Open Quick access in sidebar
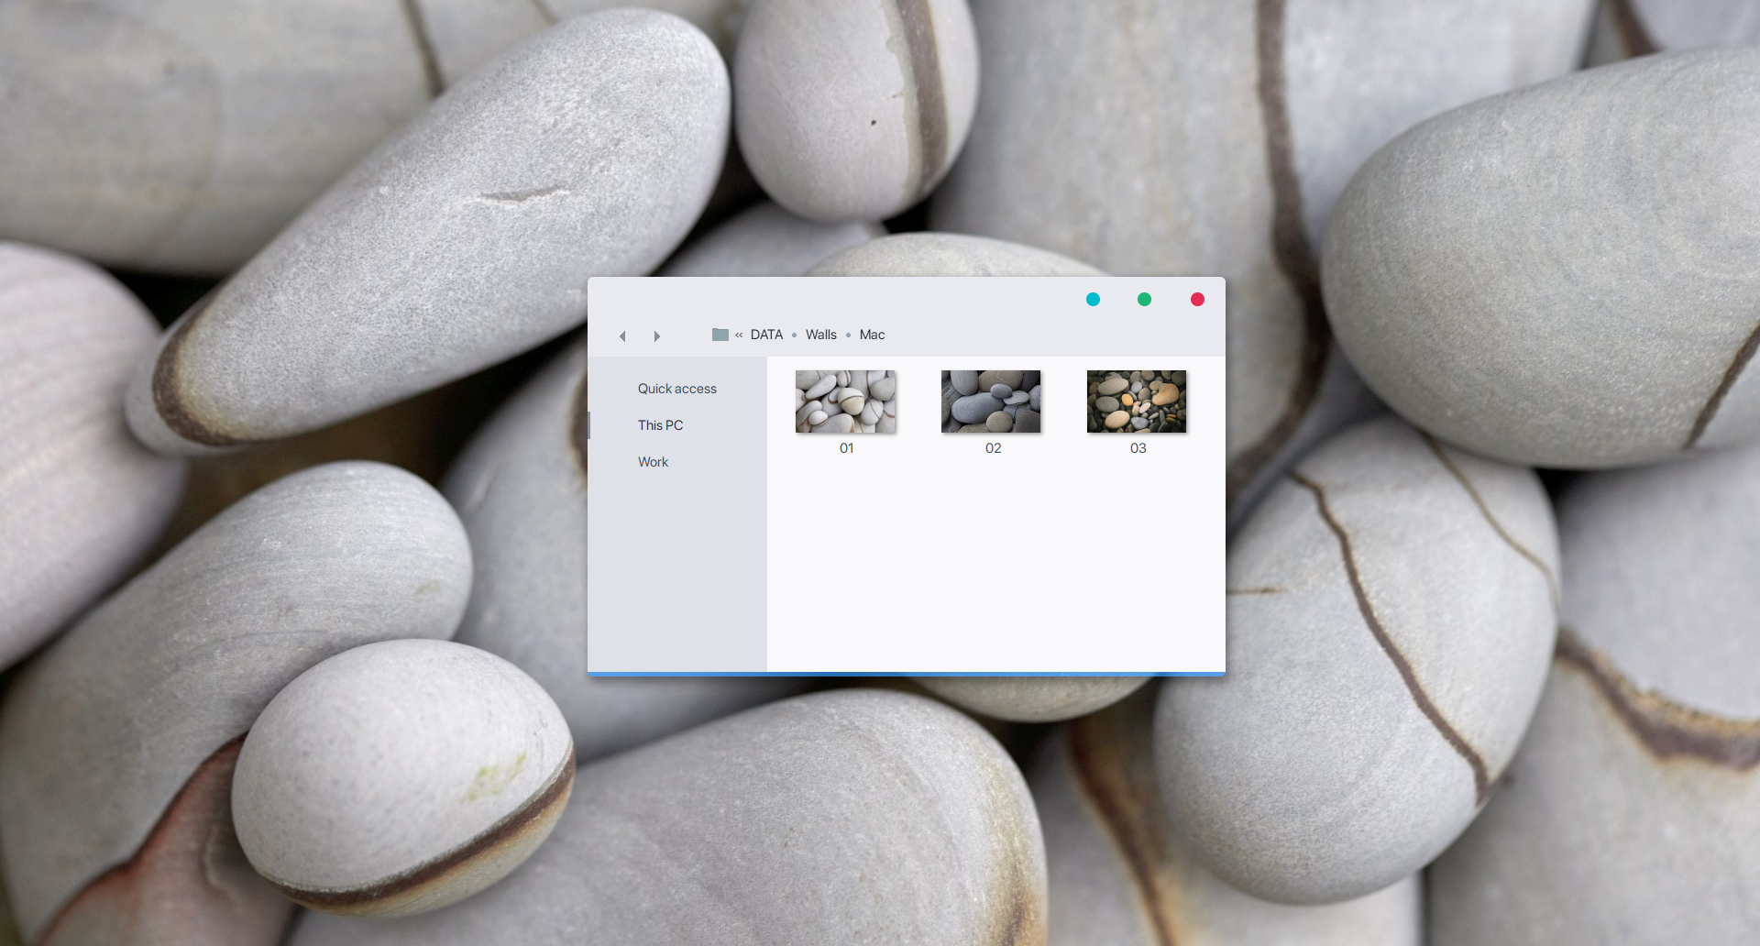Viewport: 1760px width, 946px height. 677,389
